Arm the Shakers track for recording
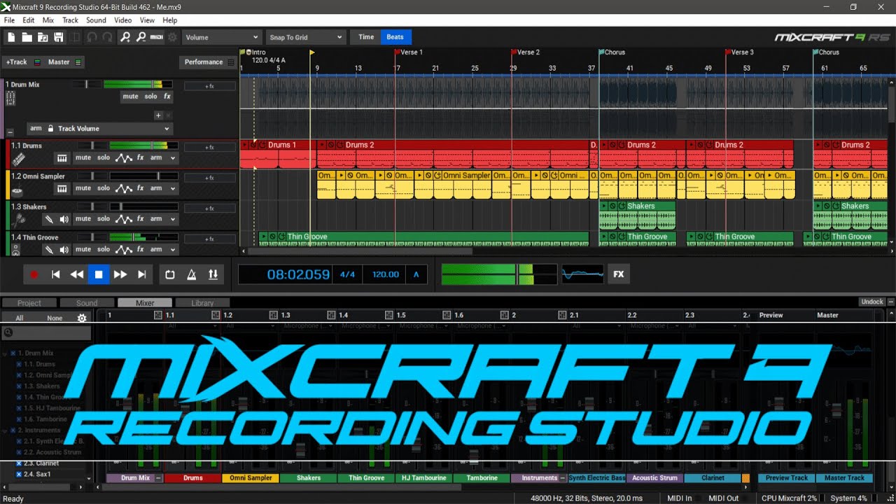 (156, 218)
